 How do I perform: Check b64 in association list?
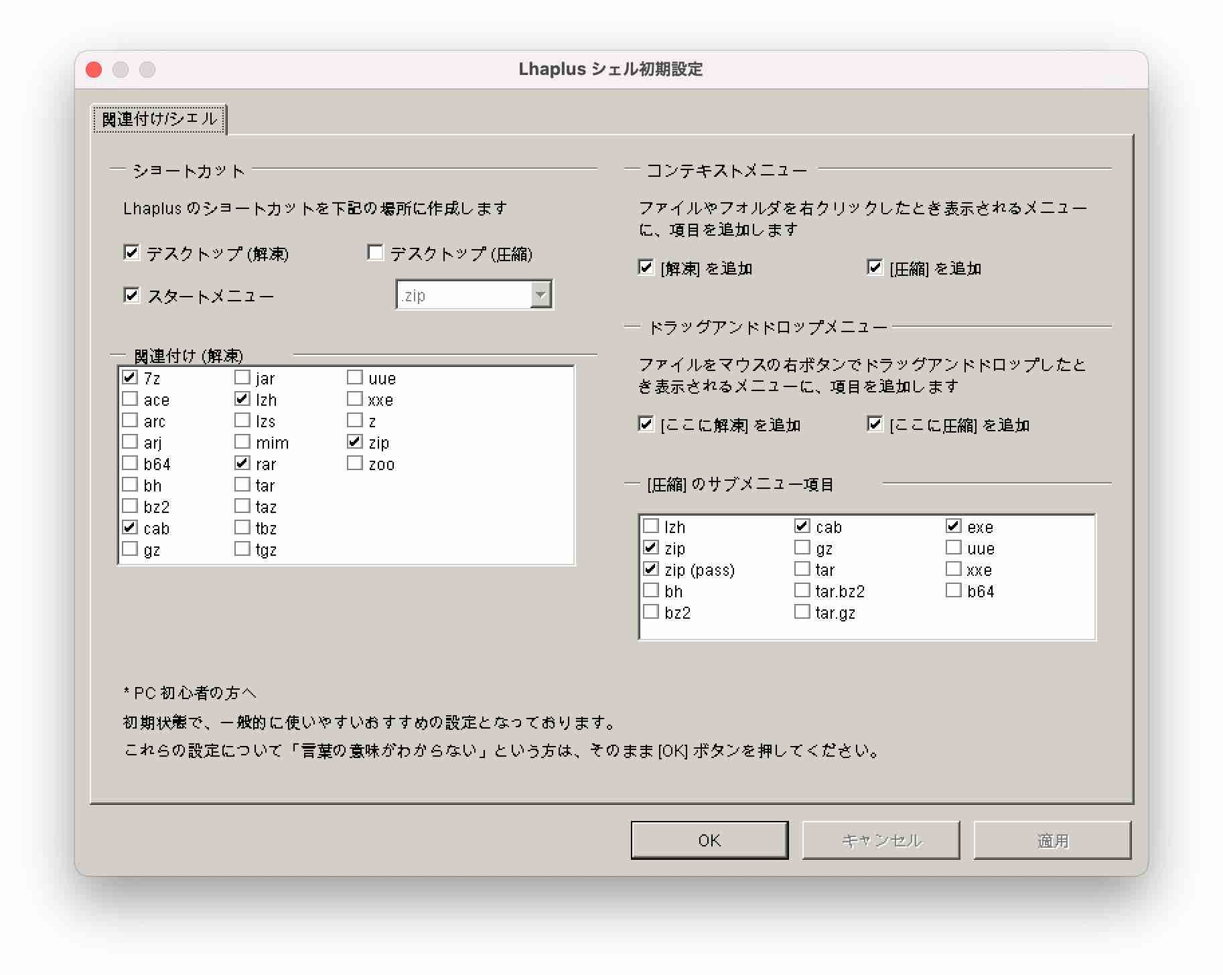(x=130, y=463)
